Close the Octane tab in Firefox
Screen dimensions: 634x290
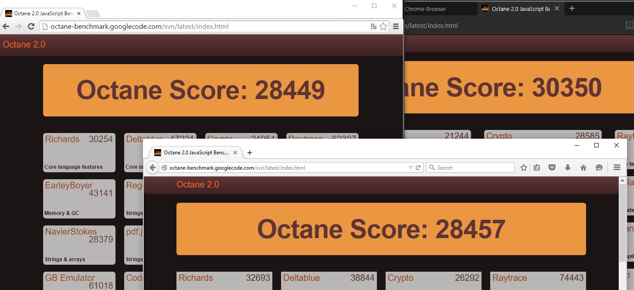click(235, 153)
